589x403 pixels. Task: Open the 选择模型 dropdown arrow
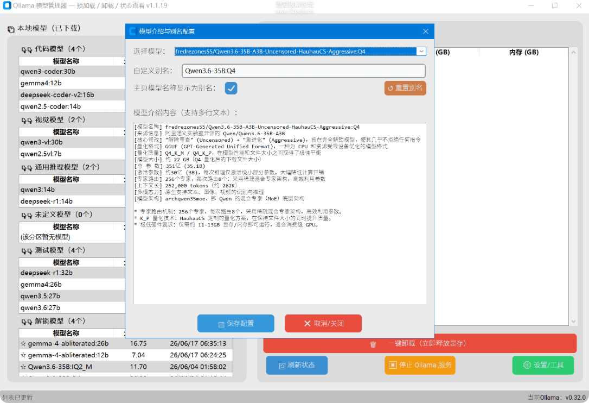(421, 51)
